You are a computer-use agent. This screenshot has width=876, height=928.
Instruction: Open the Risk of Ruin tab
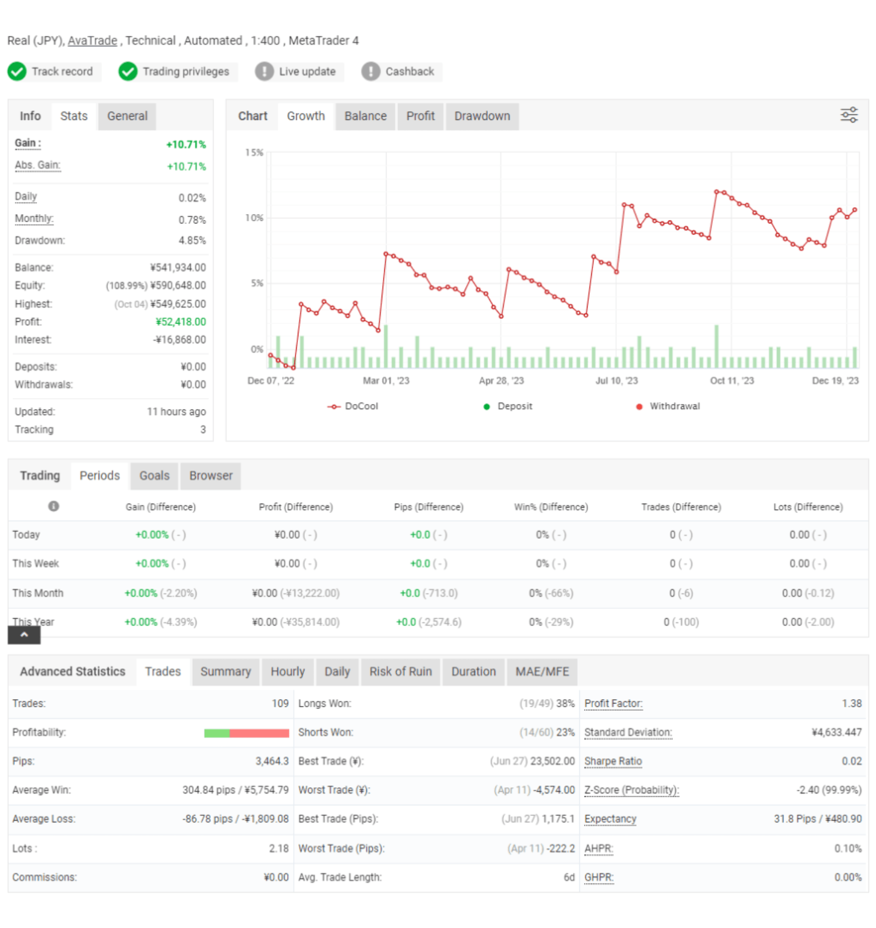pos(400,671)
